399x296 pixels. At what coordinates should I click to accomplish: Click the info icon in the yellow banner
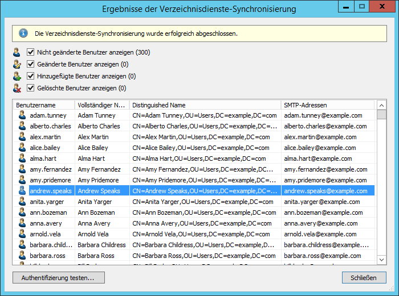pyautogui.click(x=23, y=33)
